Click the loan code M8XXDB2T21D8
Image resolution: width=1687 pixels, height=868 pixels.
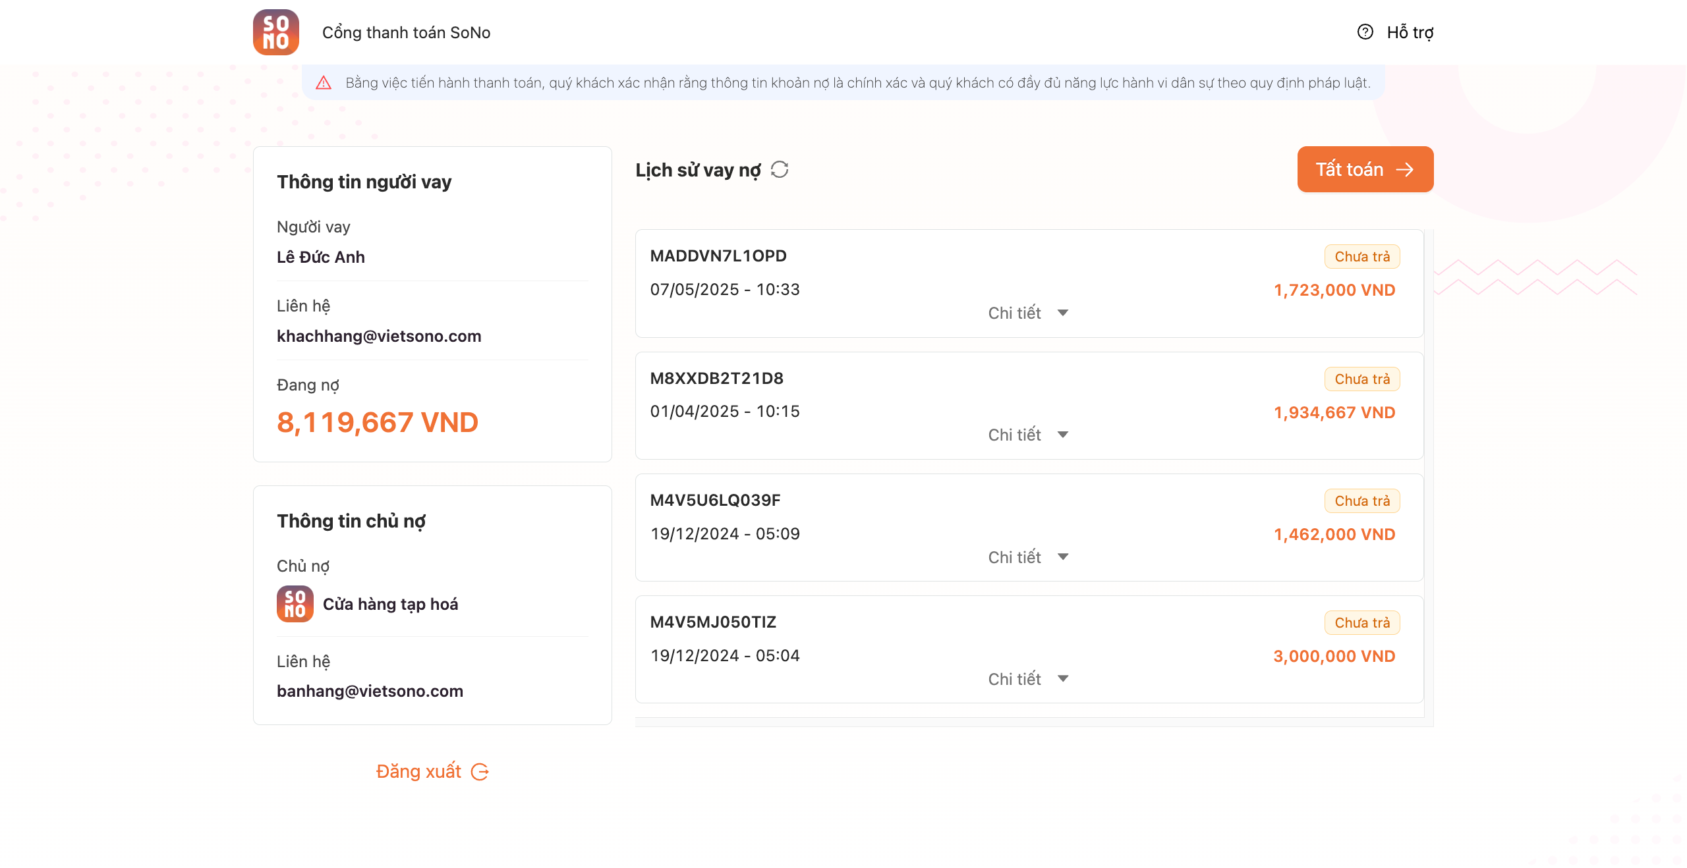[716, 378]
